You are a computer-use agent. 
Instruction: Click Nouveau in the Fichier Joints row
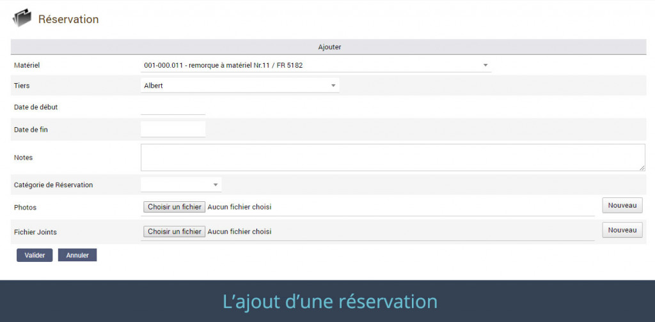(x=622, y=230)
